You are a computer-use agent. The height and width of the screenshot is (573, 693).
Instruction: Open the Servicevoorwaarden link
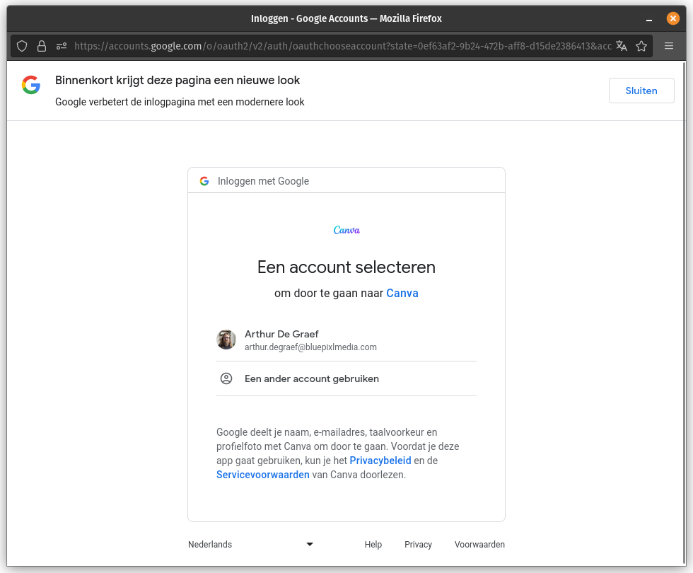click(263, 475)
